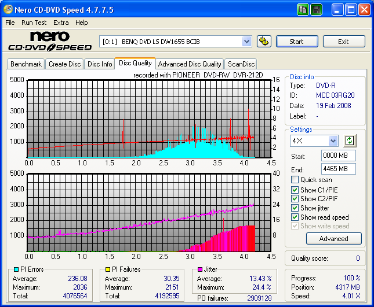374x307 pixels.
Task: Maximize the Nero CD-DVD Speed window
Action: click(351, 10)
